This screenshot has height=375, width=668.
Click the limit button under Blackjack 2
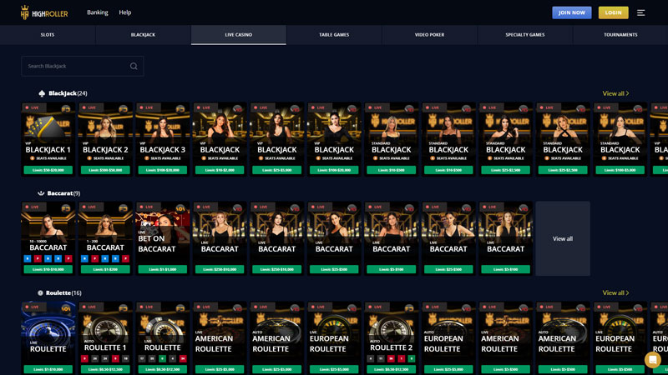[105, 170]
